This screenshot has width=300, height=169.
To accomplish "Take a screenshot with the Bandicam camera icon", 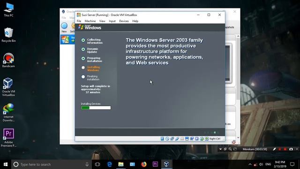I will click(291, 149).
